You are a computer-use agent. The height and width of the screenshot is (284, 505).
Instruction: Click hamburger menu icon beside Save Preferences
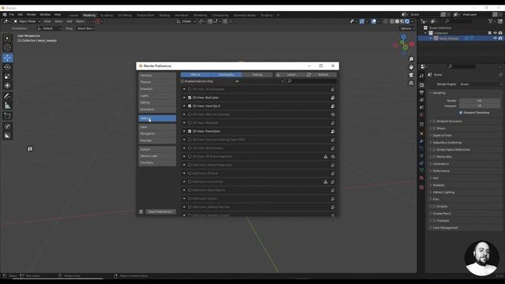pos(141,211)
